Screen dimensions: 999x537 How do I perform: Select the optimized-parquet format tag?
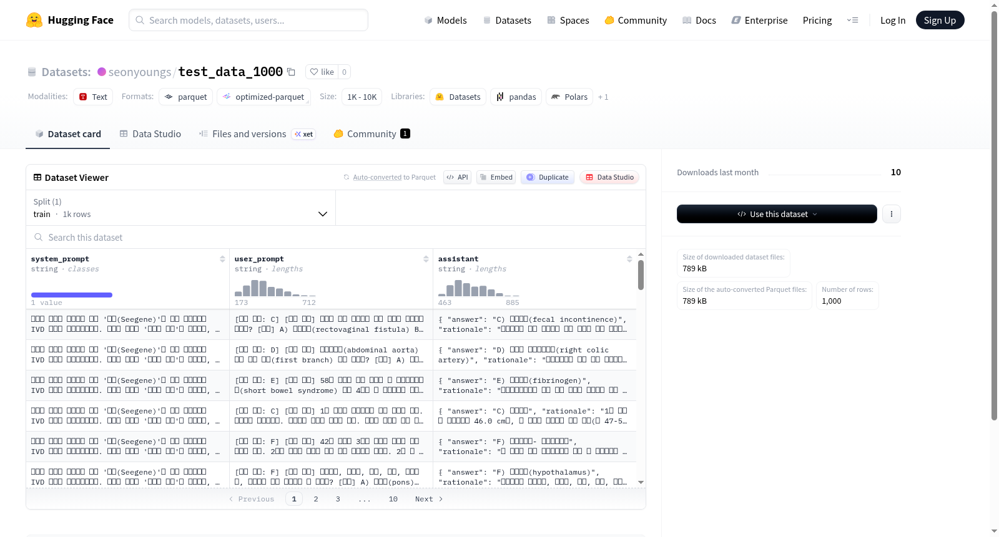(x=263, y=97)
